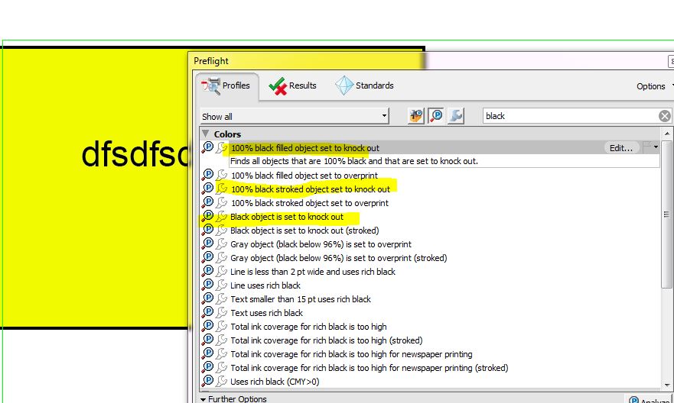Click the list scrollbar up arrow
The width and height of the screenshot is (674, 403).
click(666, 134)
